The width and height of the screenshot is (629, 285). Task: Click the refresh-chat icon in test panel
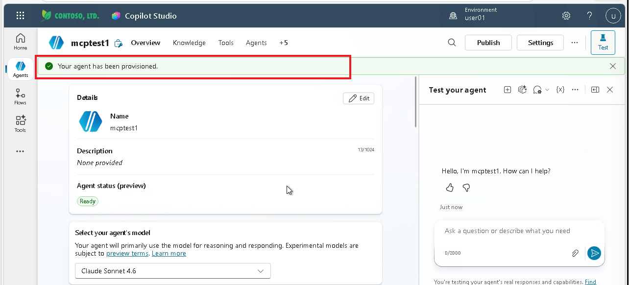[x=523, y=90]
